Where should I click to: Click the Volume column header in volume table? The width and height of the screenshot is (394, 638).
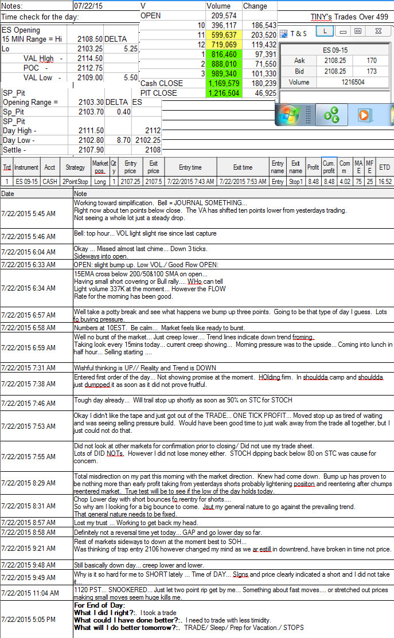(x=224, y=6)
